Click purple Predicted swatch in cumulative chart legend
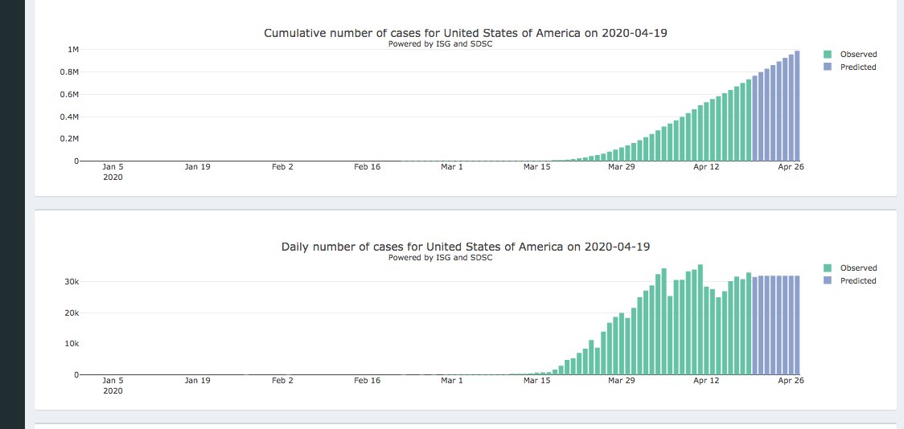 click(x=828, y=67)
